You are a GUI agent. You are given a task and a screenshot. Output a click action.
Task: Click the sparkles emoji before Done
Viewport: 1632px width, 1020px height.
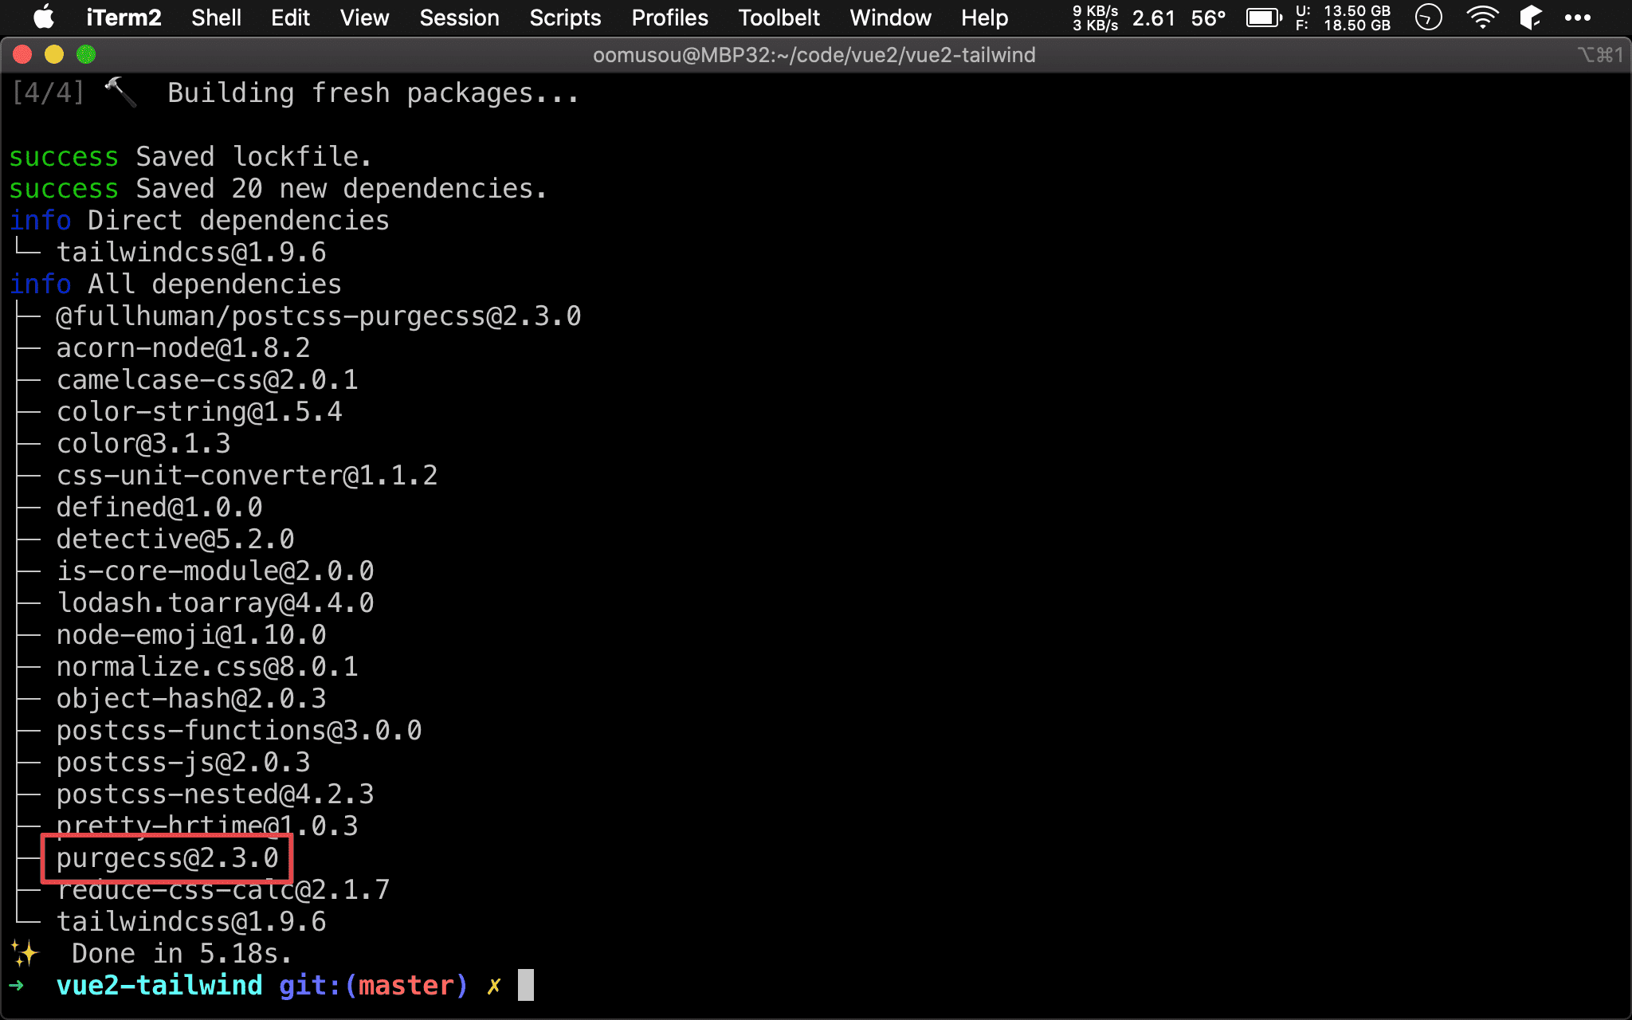click(25, 953)
